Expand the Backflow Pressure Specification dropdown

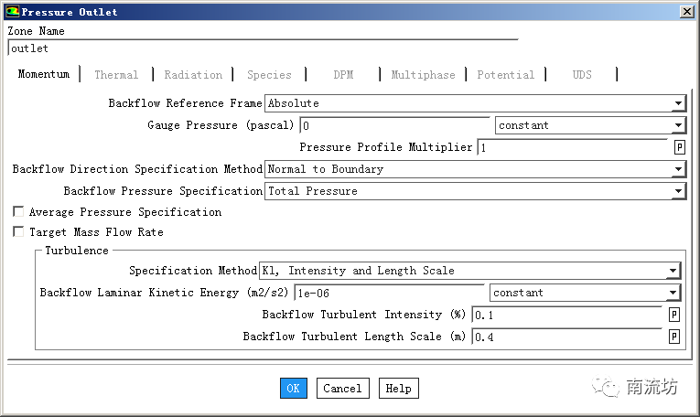[x=677, y=192]
